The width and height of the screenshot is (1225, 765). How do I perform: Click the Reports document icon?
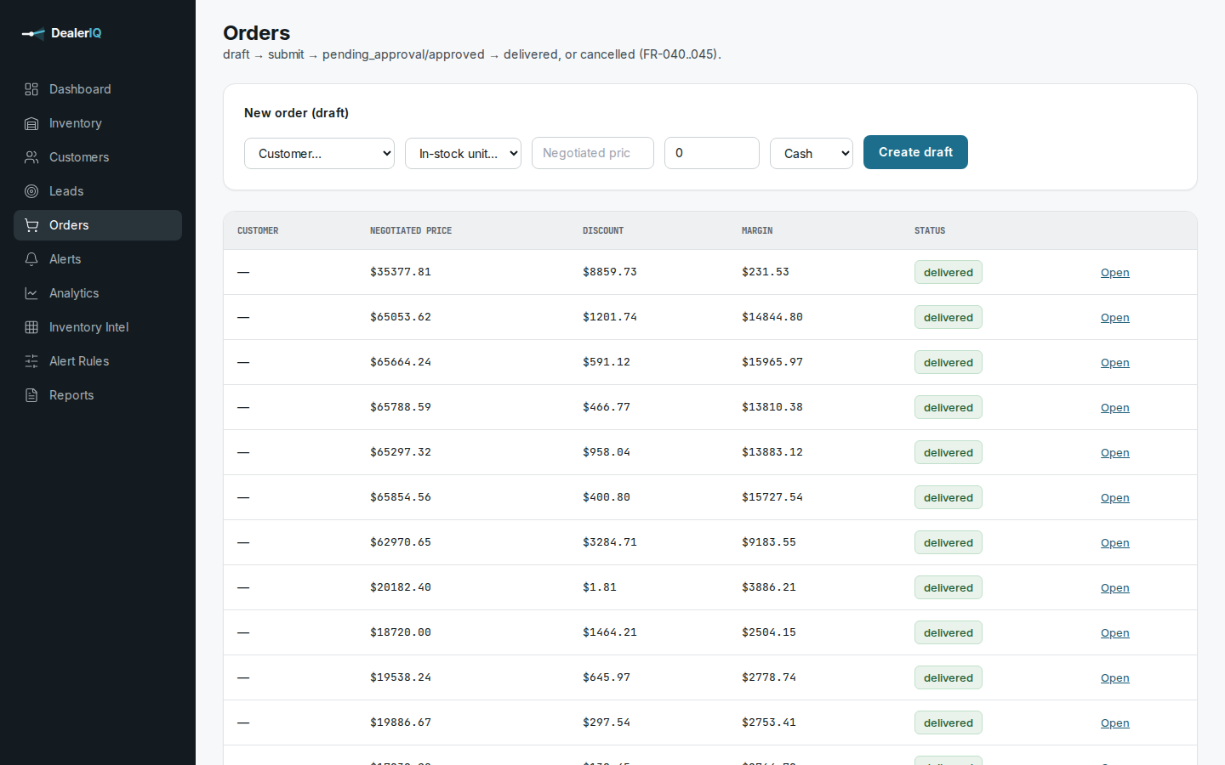pyautogui.click(x=31, y=395)
